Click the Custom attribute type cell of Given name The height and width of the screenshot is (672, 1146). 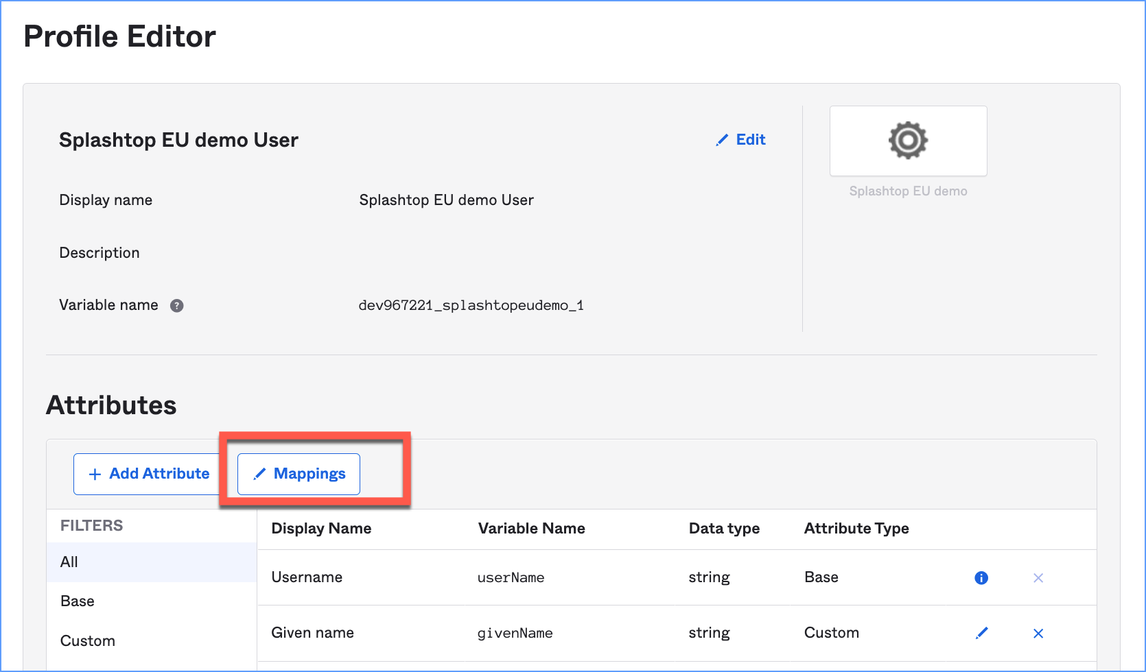832,633
